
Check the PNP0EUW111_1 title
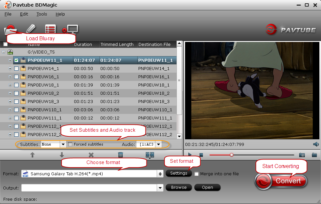[16, 118]
